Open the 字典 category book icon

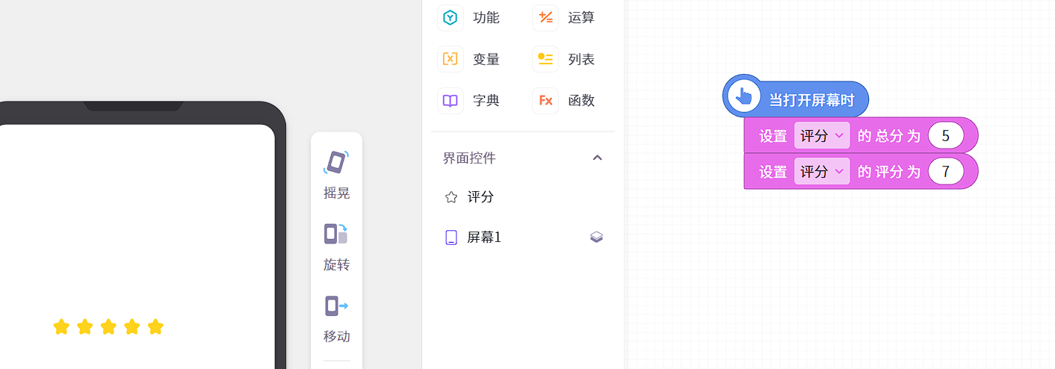tap(451, 101)
